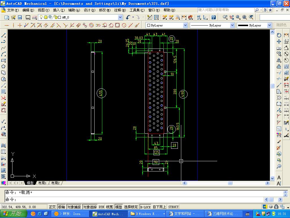This screenshot has height=218, width=290.
Task: Select the Revision Cloud tool
Action: (x=3, y=73)
